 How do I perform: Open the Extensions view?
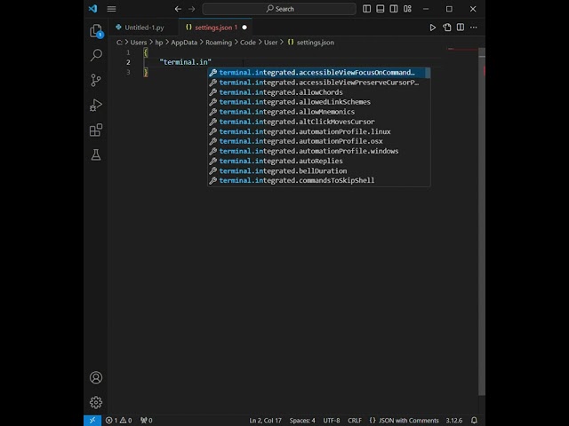click(96, 130)
